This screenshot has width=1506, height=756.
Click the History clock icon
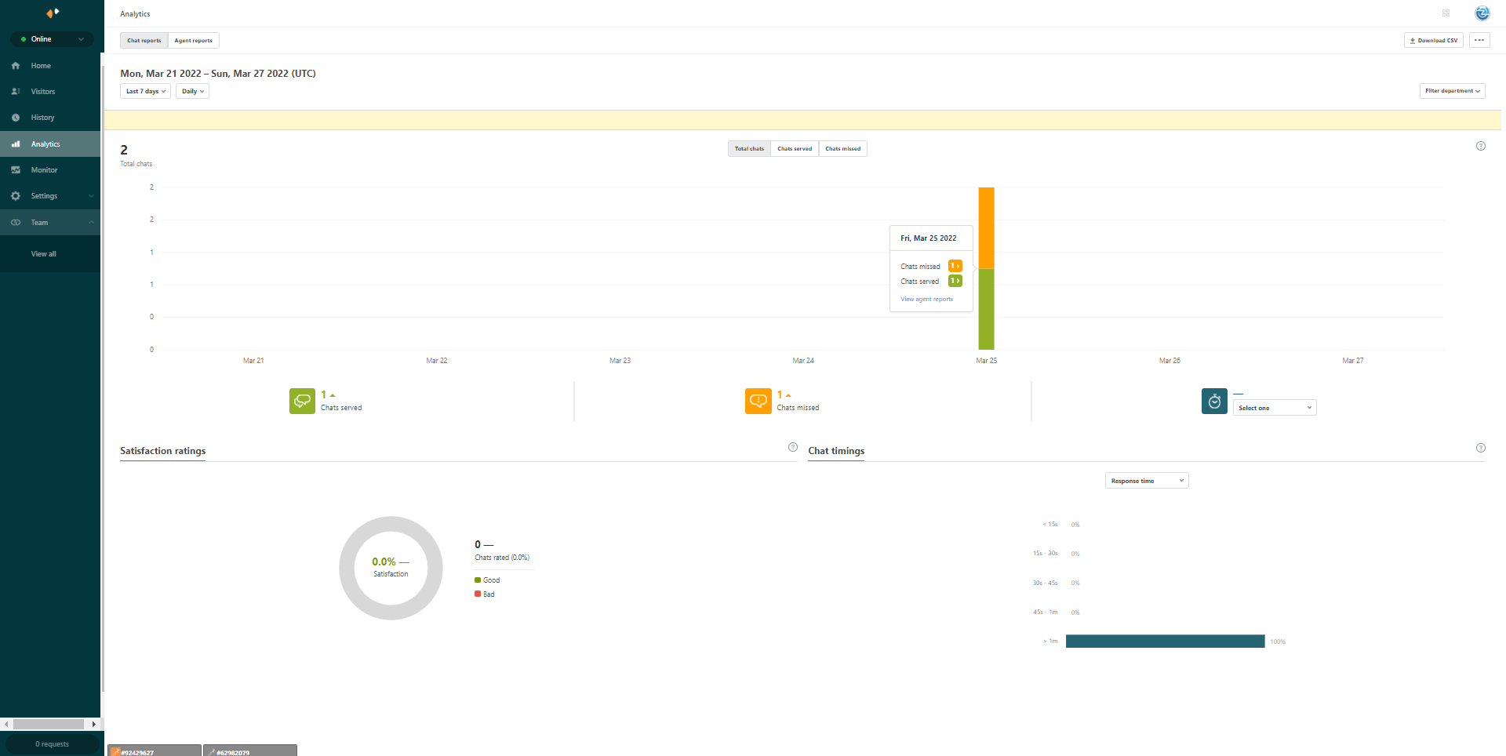[16, 118]
